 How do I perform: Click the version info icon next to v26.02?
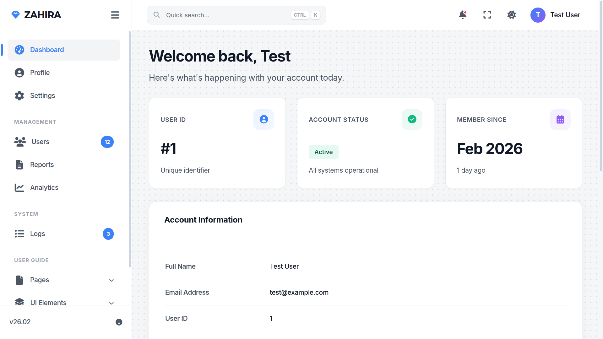point(119,322)
